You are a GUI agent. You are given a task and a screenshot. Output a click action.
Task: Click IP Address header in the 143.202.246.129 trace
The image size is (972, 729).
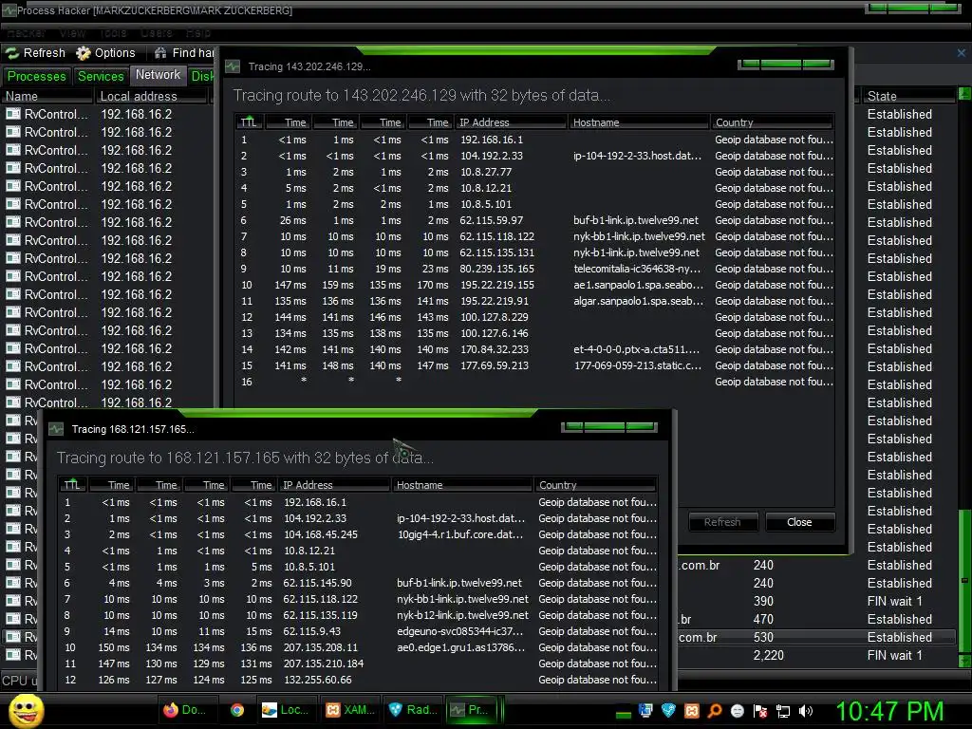pyautogui.click(x=510, y=122)
